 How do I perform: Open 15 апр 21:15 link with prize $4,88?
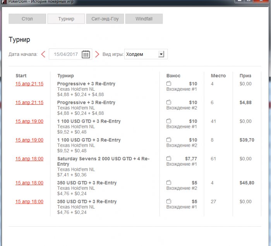(x=29, y=102)
